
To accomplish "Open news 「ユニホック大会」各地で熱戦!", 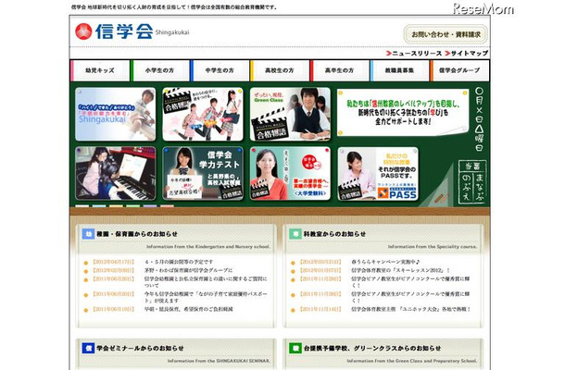I will click(410, 309).
